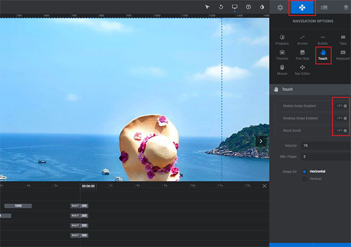Open the desktop device preview dropdown
Viewport: 351px width, 247px height.
pos(234,7)
